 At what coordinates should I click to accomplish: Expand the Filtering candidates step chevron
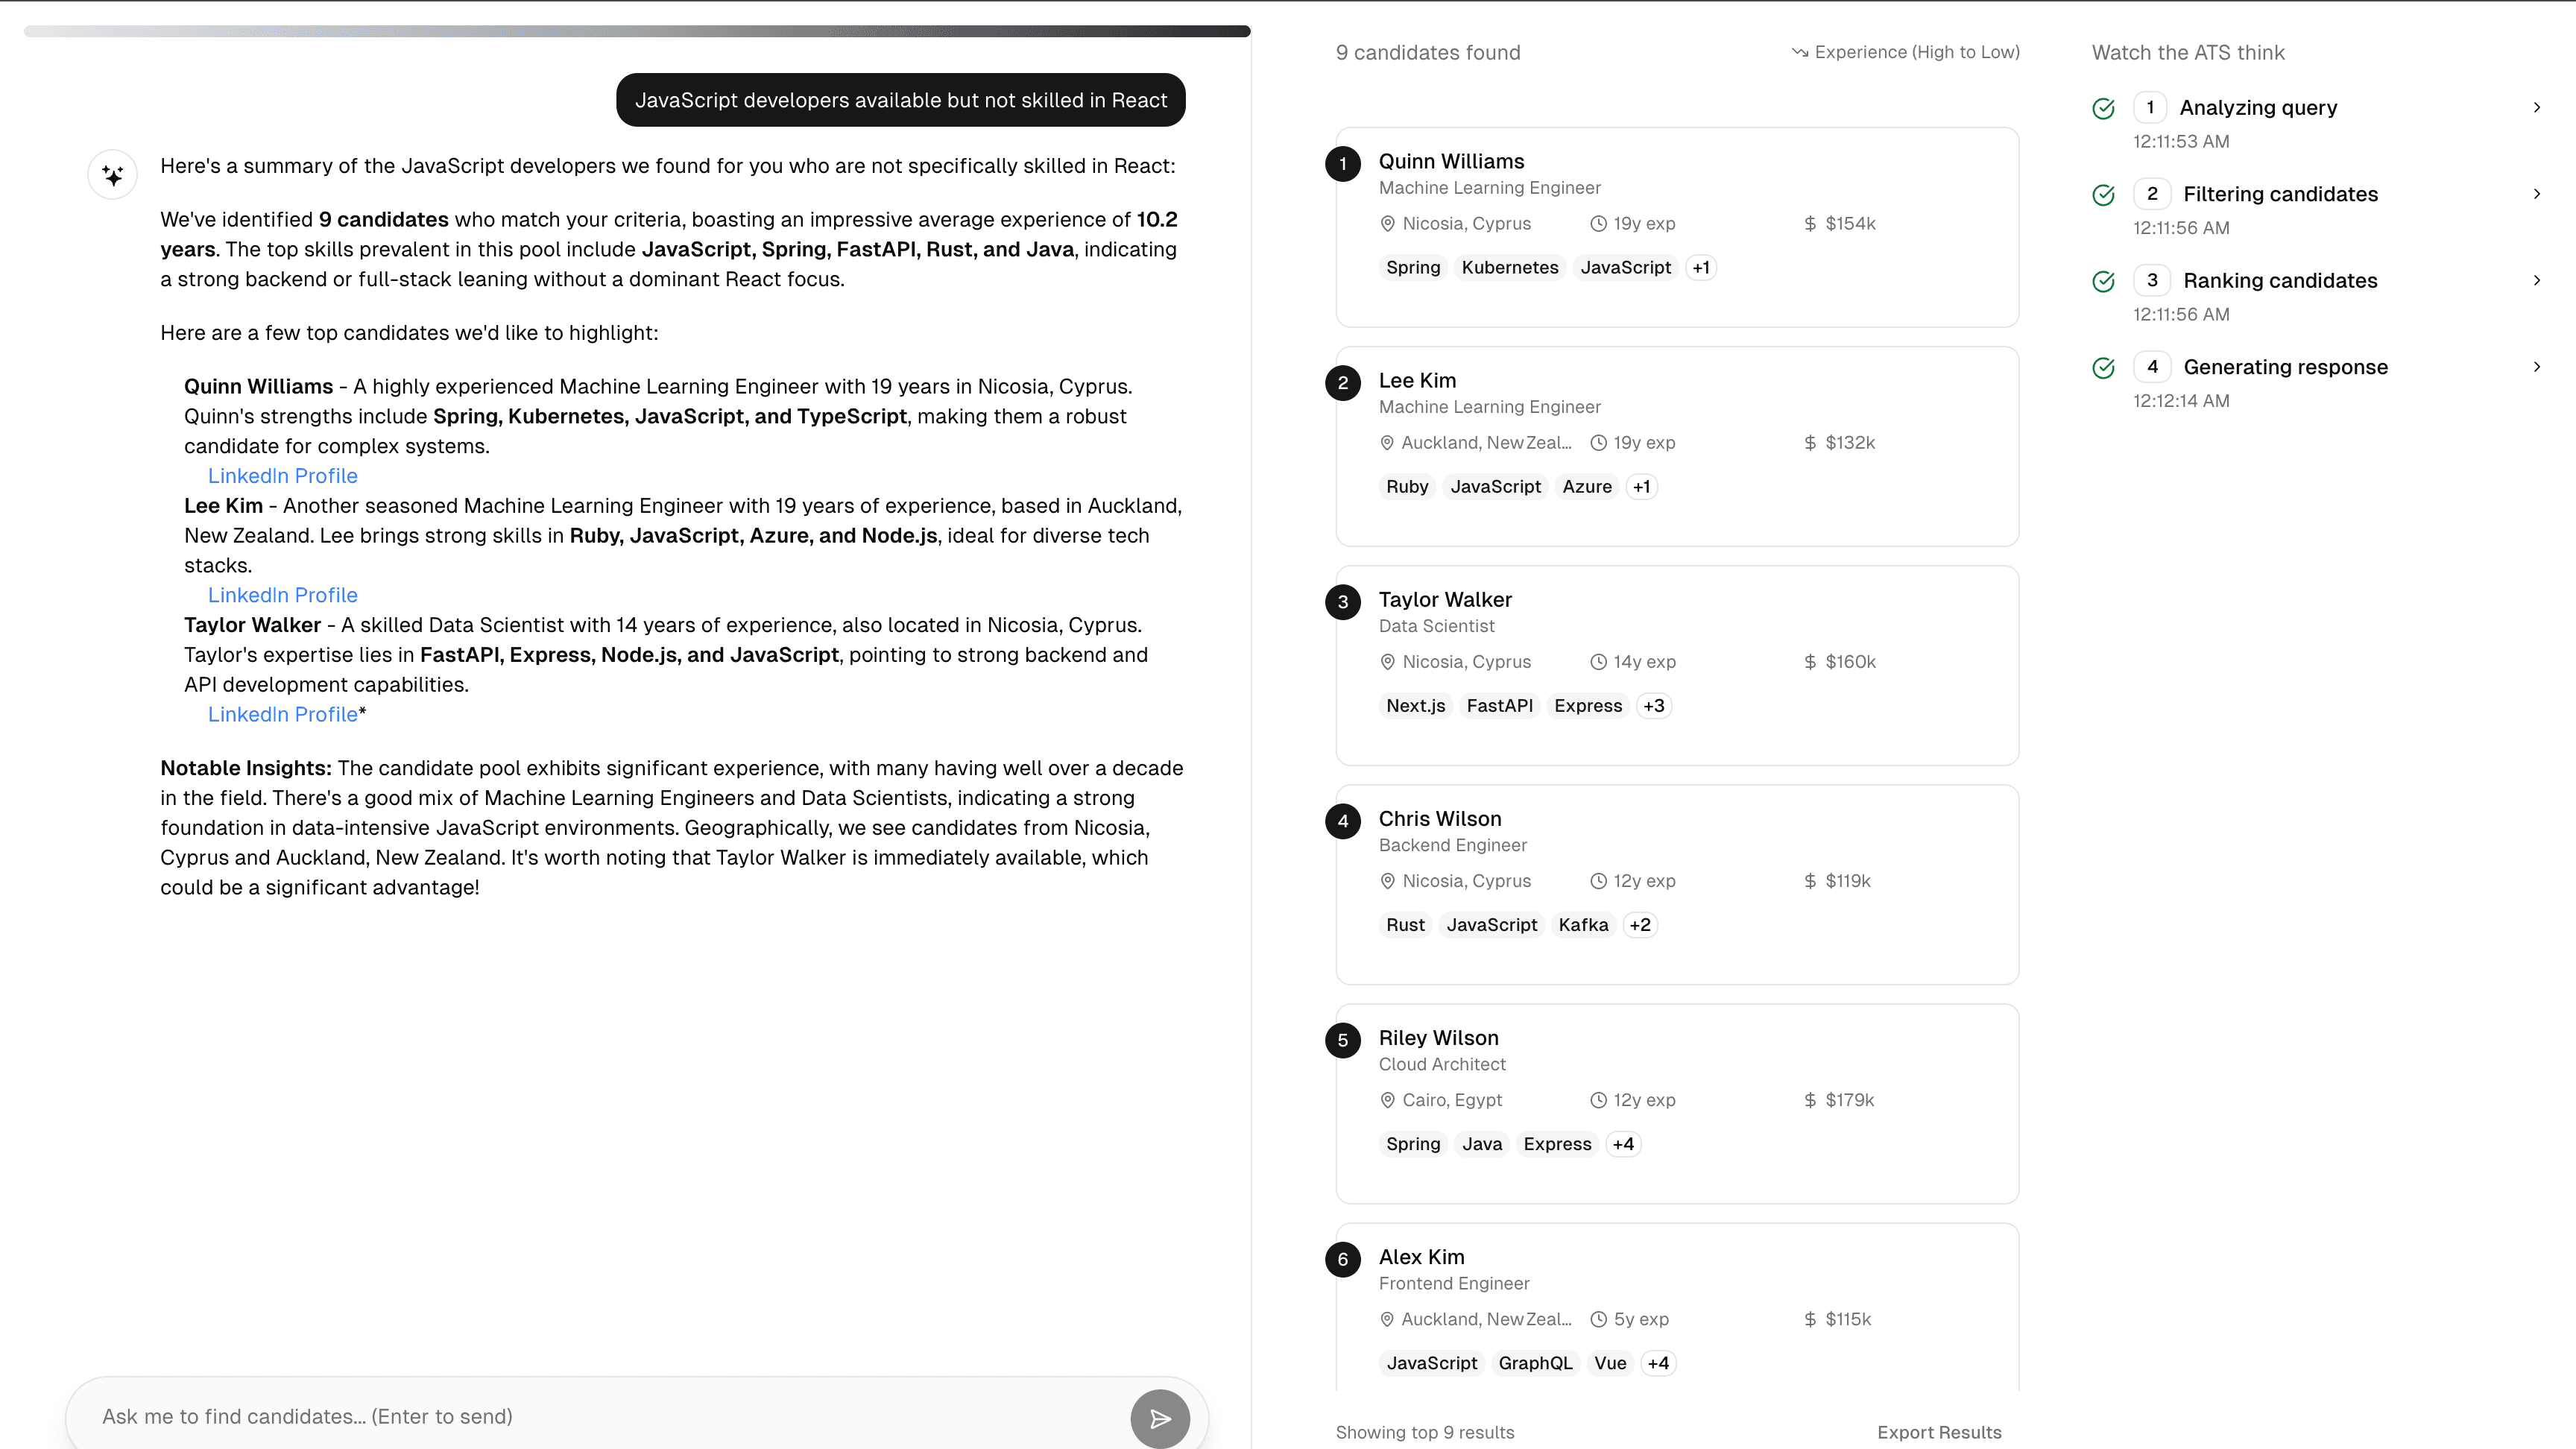[x=2537, y=194]
